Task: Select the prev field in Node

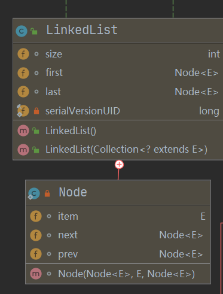Action: coord(118,254)
